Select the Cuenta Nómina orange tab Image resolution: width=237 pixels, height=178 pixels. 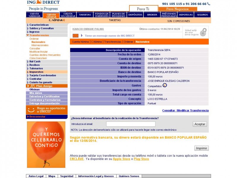click(x=51, y=15)
